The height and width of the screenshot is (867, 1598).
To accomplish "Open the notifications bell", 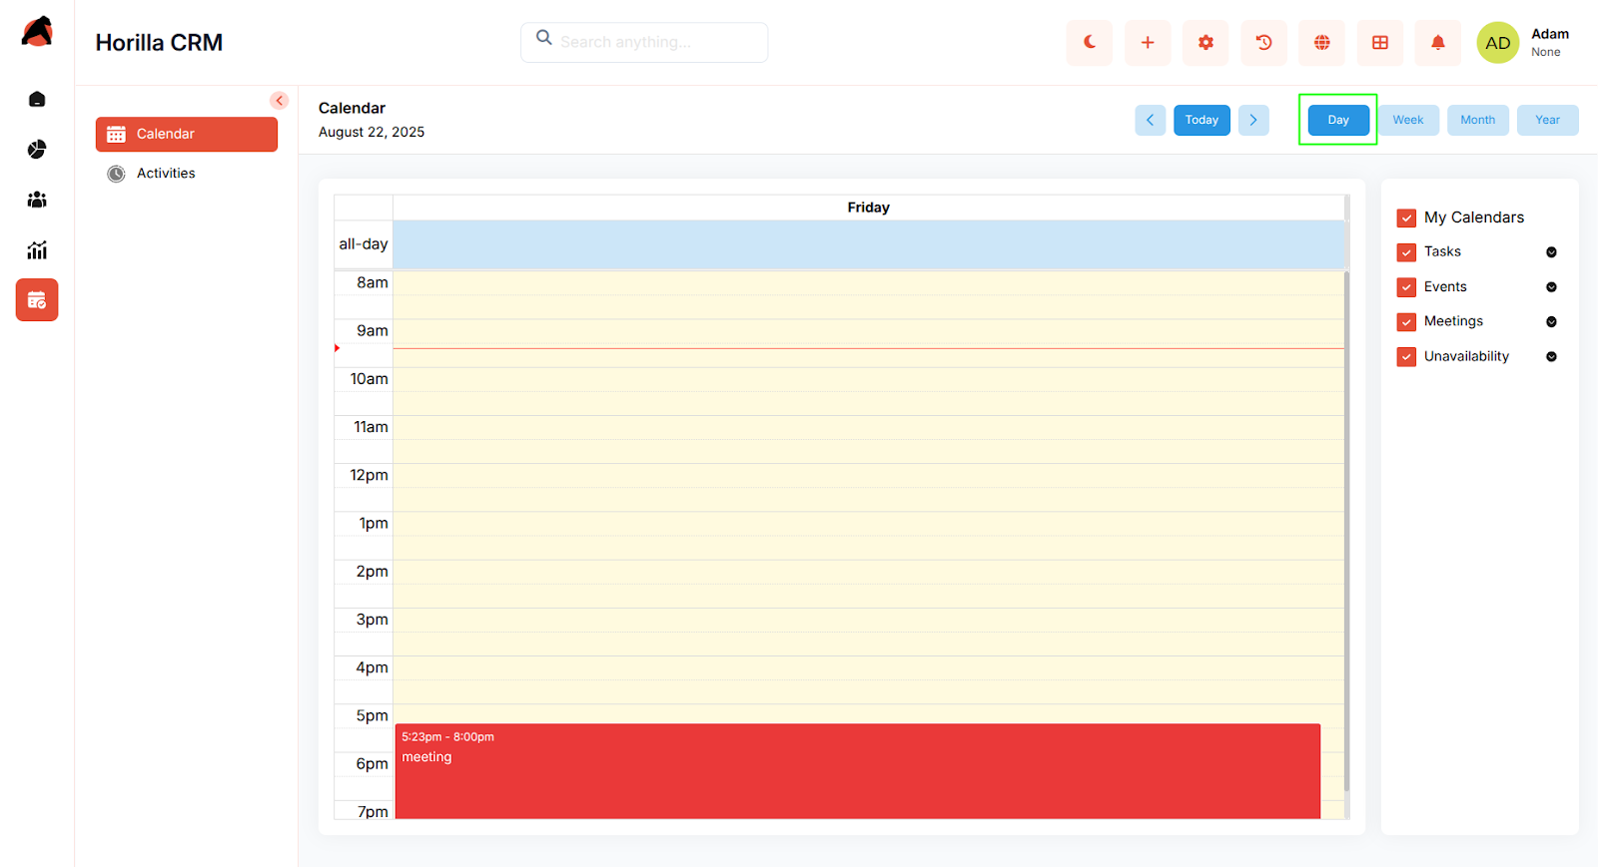I will point(1437,43).
